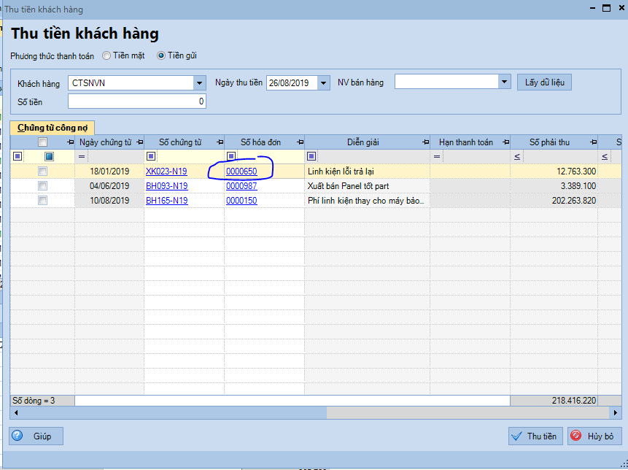Open the Ngày thu tiền date picker
Screen dimensions: 628x470
[324, 83]
